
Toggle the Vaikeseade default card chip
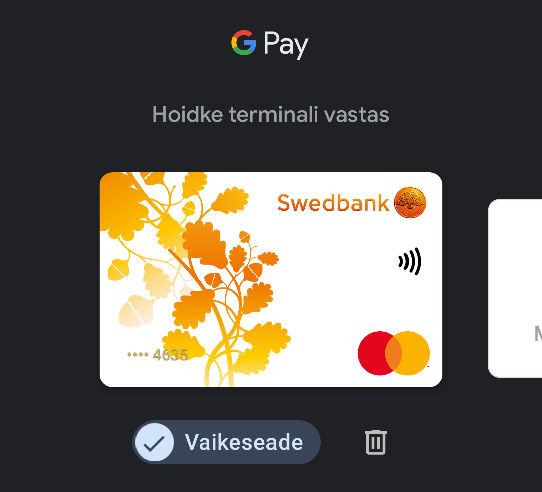226,442
